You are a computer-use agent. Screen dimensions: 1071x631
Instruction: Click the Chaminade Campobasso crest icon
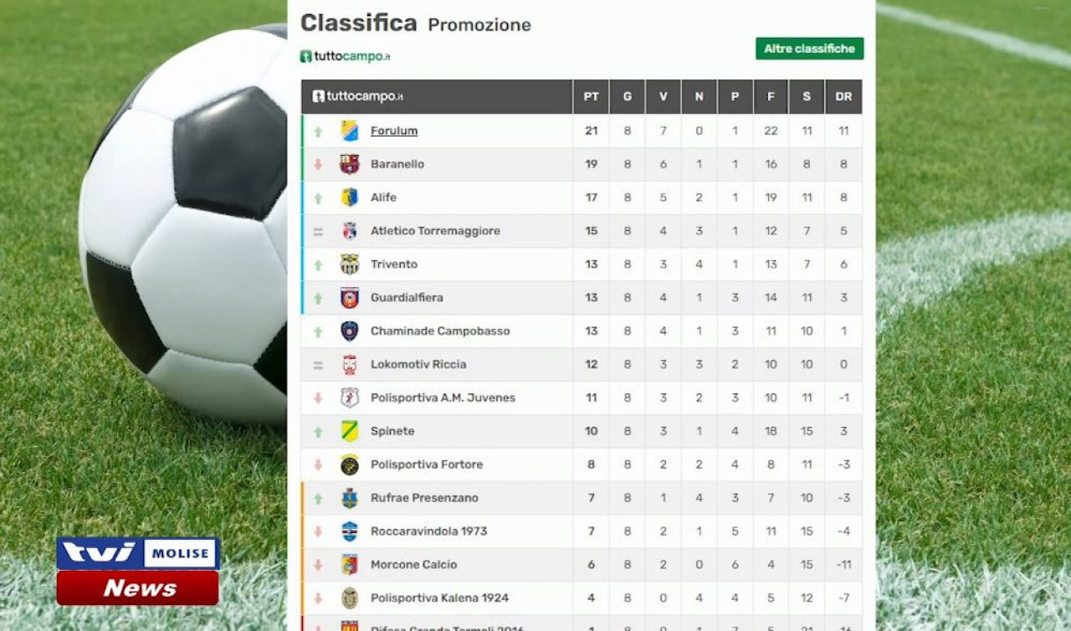(x=350, y=331)
